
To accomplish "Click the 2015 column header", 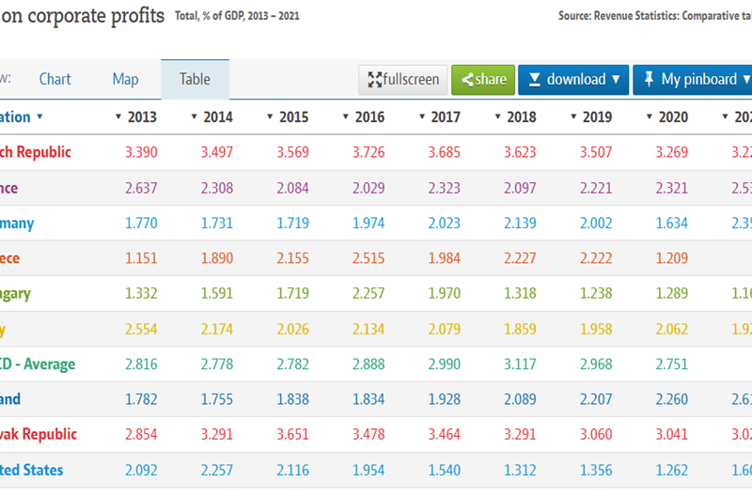I will coord(293,117).
